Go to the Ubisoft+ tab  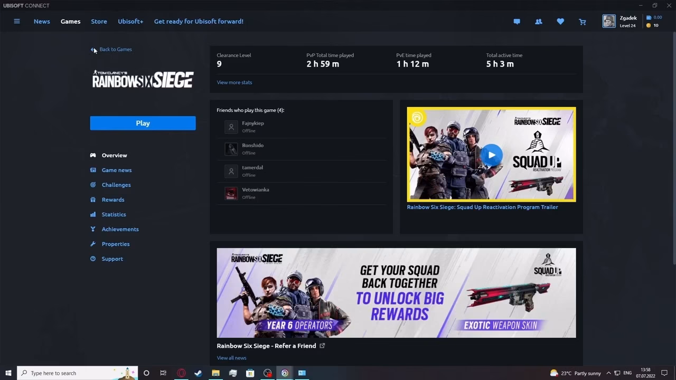(130, 22)
